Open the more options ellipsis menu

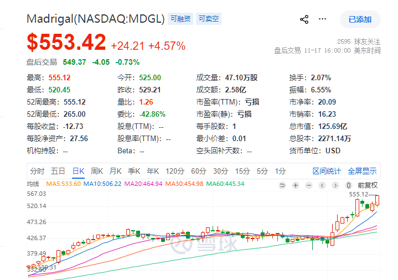[x=322, y=19]
